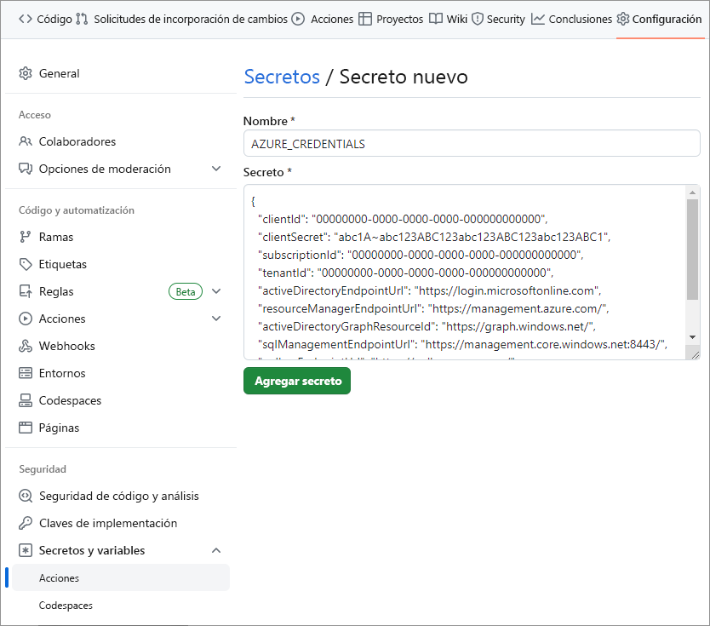
Task: Click the Etiquetas tag icon
Action: point(26,265)
